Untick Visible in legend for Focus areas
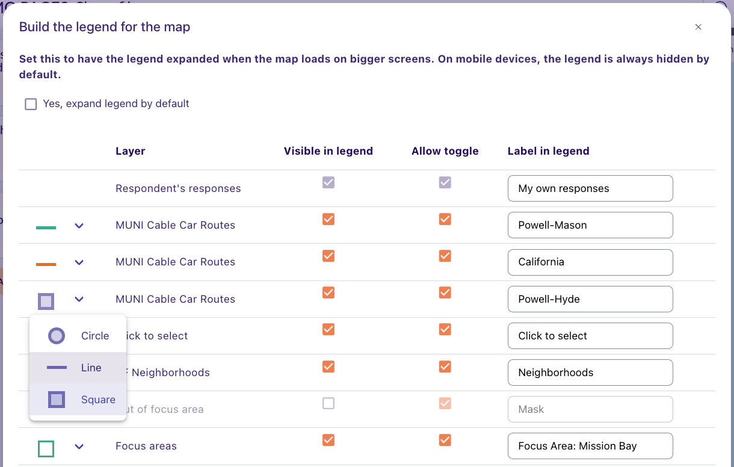Screen dimensions: 734x467 [328, 440]
